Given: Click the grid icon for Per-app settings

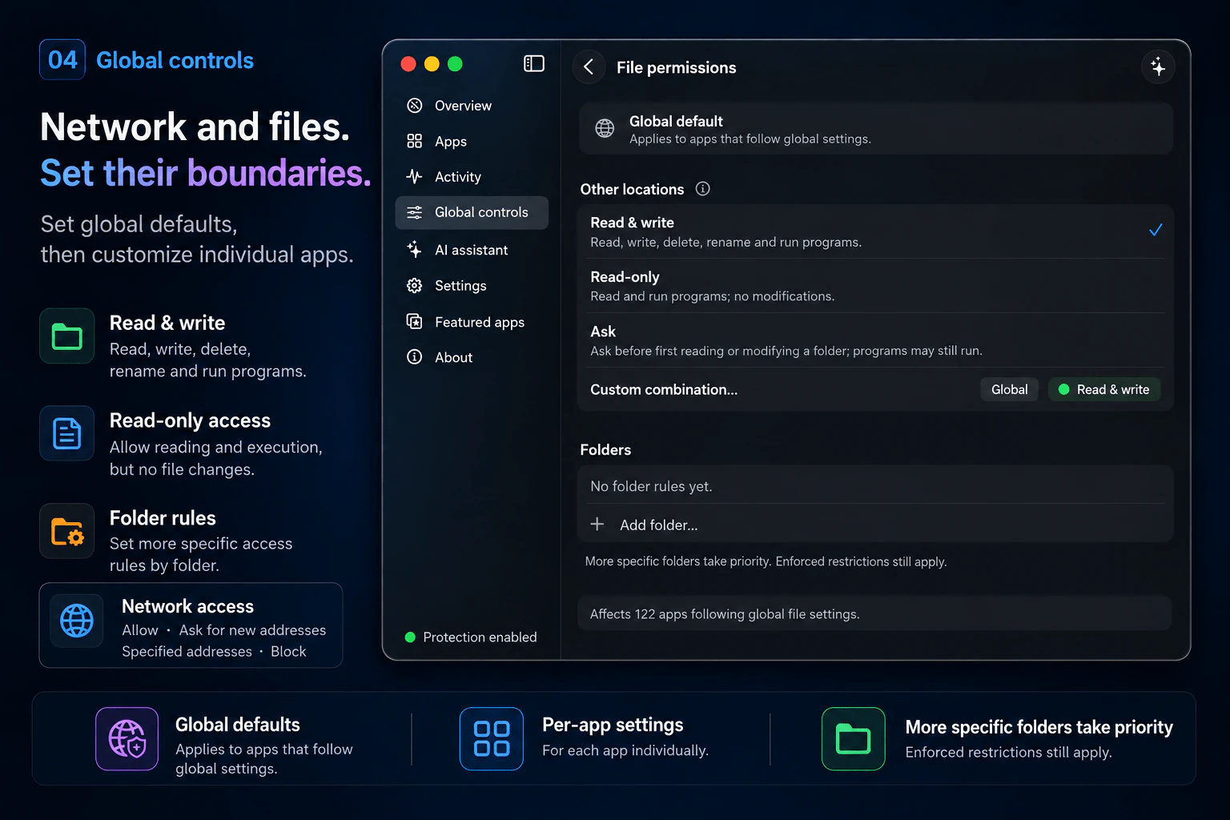Looking at the screenshot, I should (492, 738).
